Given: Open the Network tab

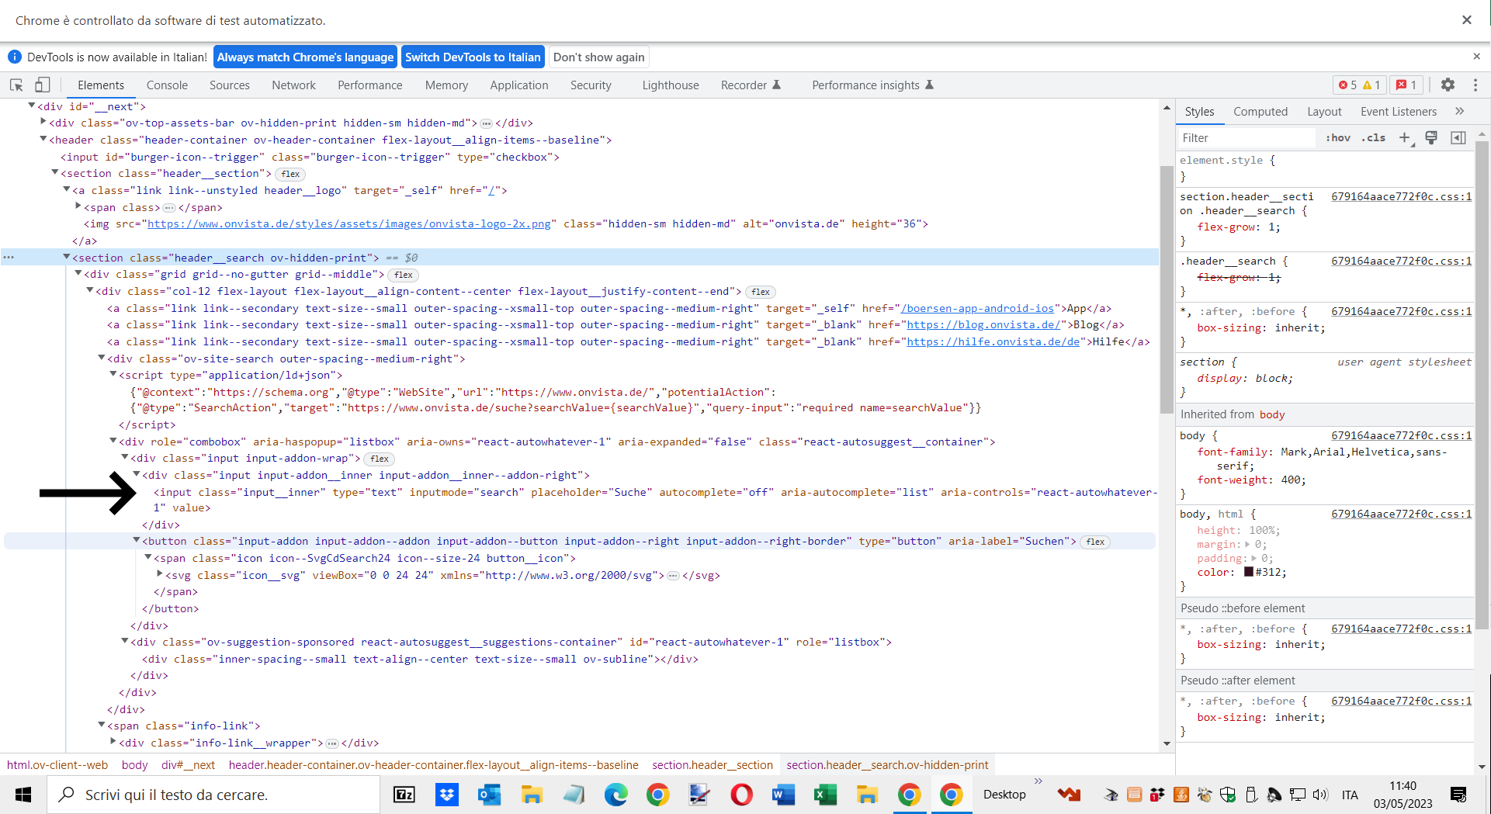Looking at the screenshot, I should [x=293, y=85].
